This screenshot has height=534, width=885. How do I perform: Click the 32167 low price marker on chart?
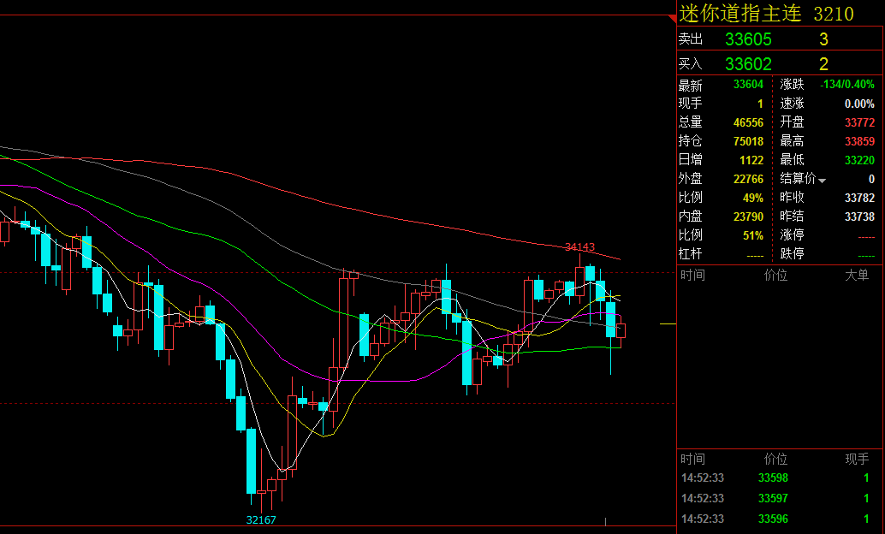261,520
